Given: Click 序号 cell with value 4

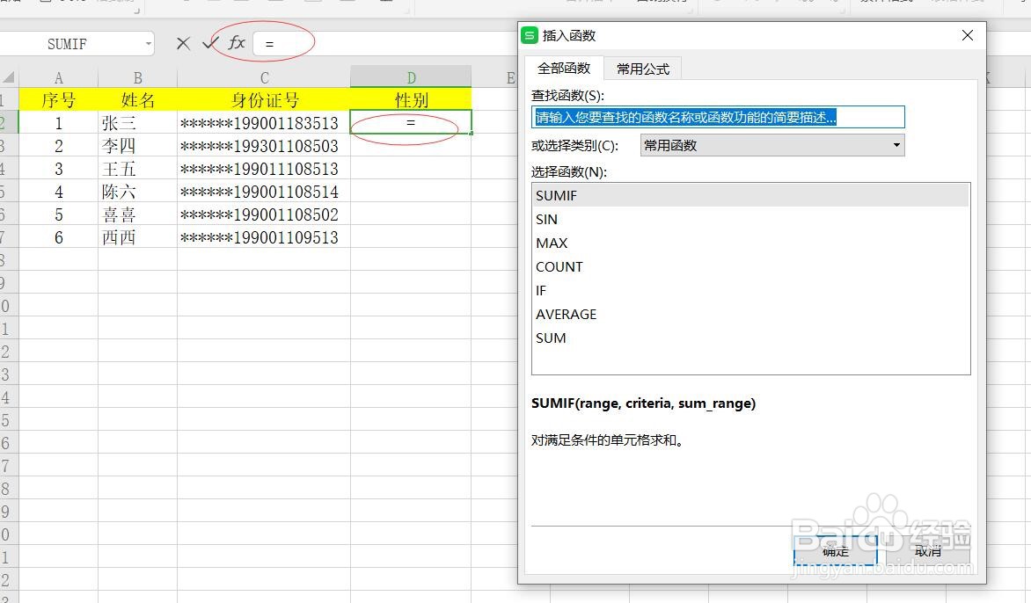Looking at the screenshot, I should [59, 191].
